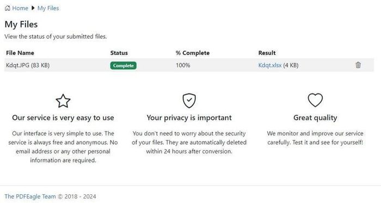Download the Kdqt.xlsx result file
This screenshot has width=381, height=203.
pyautogui.click(x=270, y=65)
